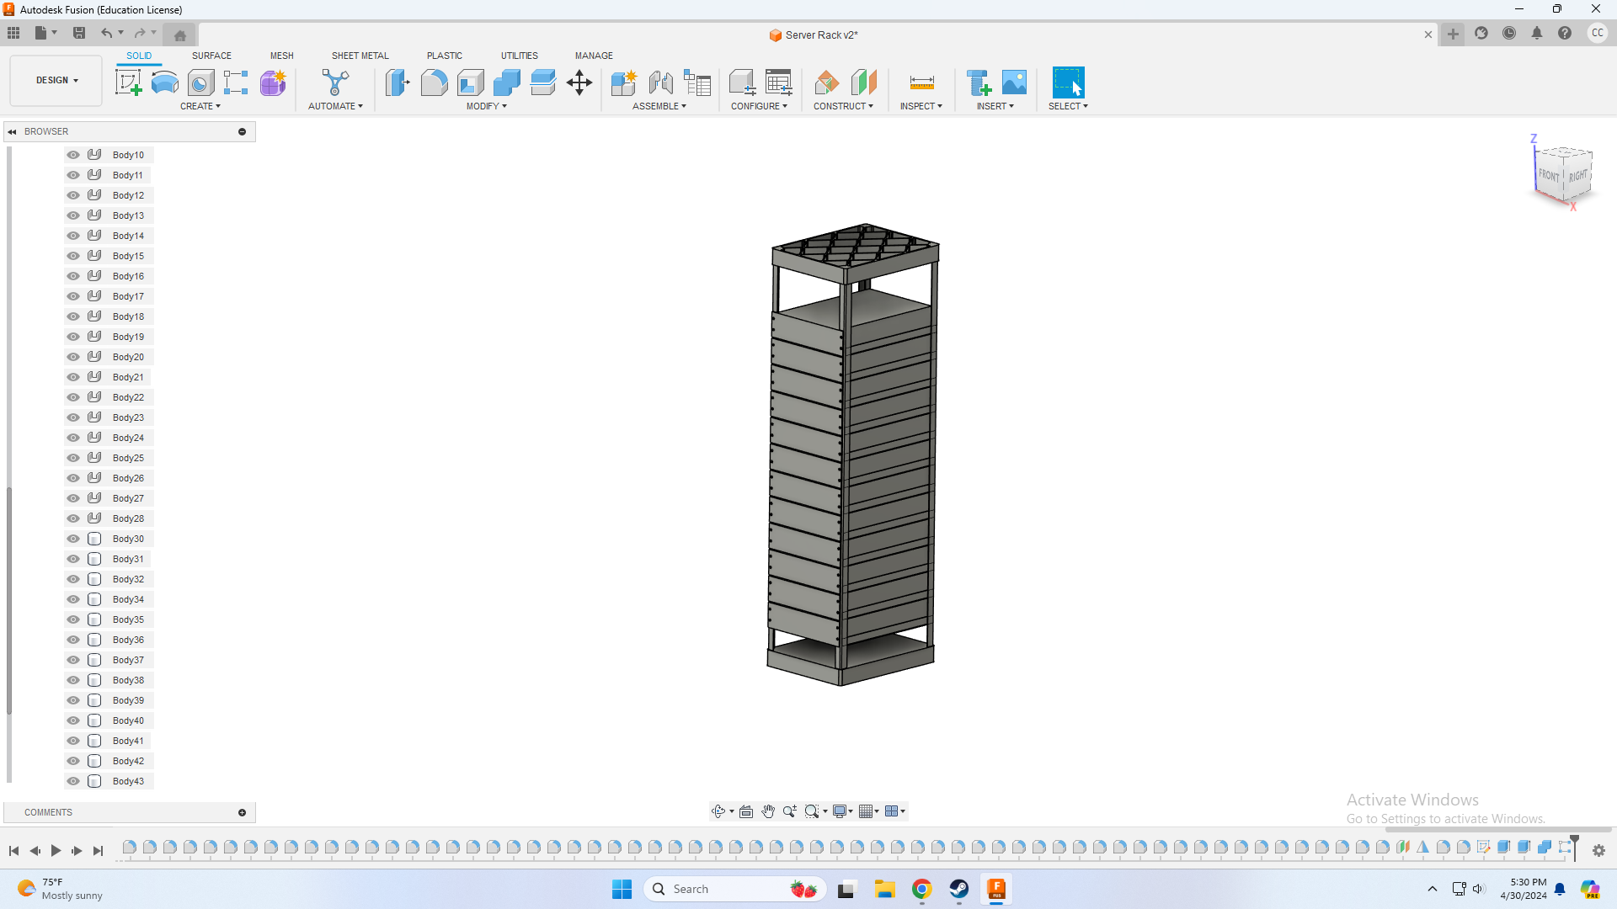Click the Insert Derive icon
Image resolution: width=1617 pixels, height=909 pixels.
click(979, 82)
